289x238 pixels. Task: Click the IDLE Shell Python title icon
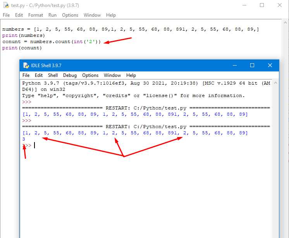tap(26, 65)
